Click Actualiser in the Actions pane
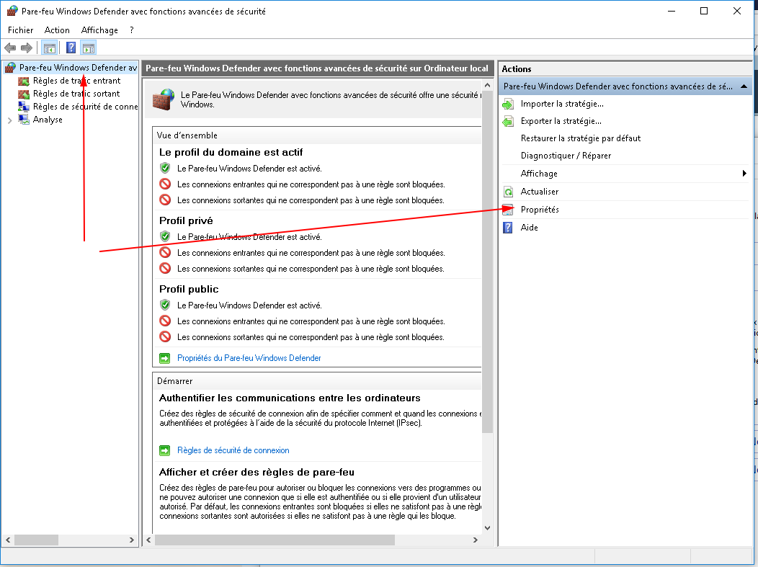Viewport: 758px width, 567px height. 540,192
